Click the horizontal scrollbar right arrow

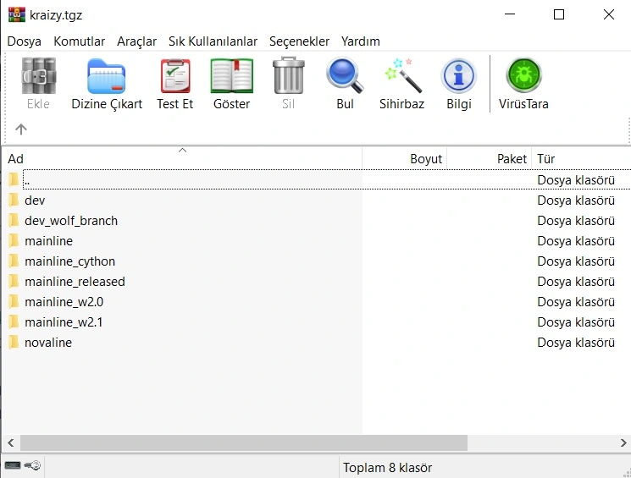[x=623, y=442]
